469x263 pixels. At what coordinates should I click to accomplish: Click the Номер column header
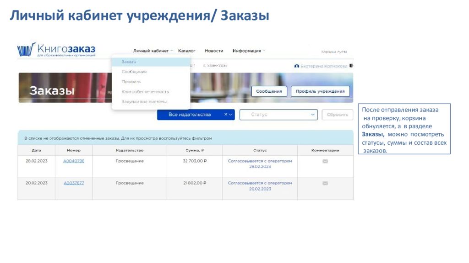[x=74, y=150]
